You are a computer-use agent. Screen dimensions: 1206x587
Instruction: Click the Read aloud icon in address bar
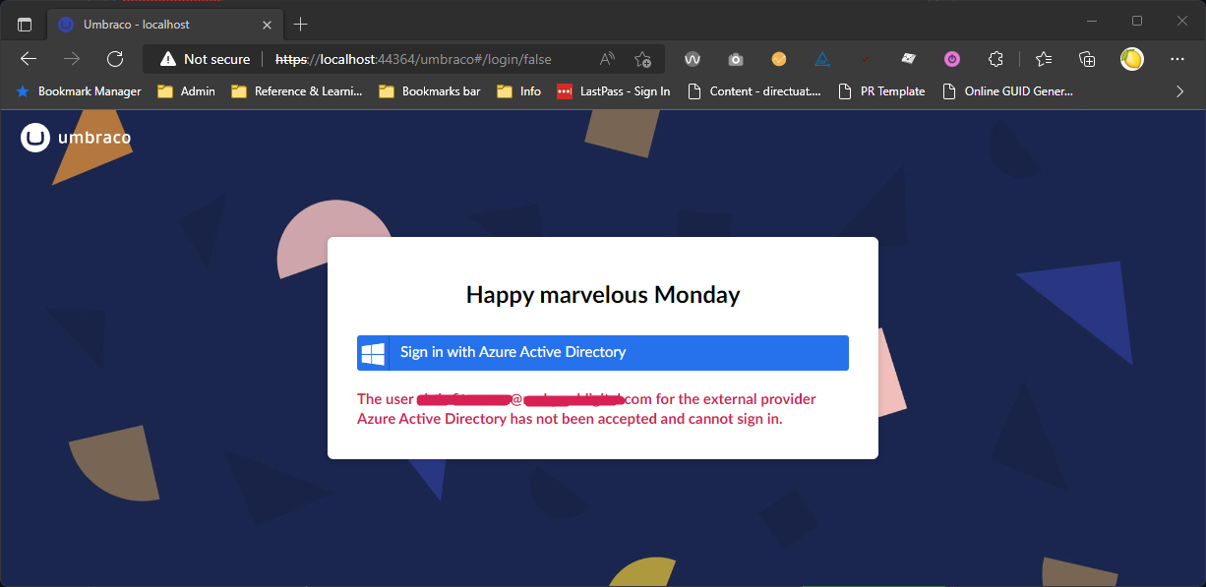click(x=607, y=59)
